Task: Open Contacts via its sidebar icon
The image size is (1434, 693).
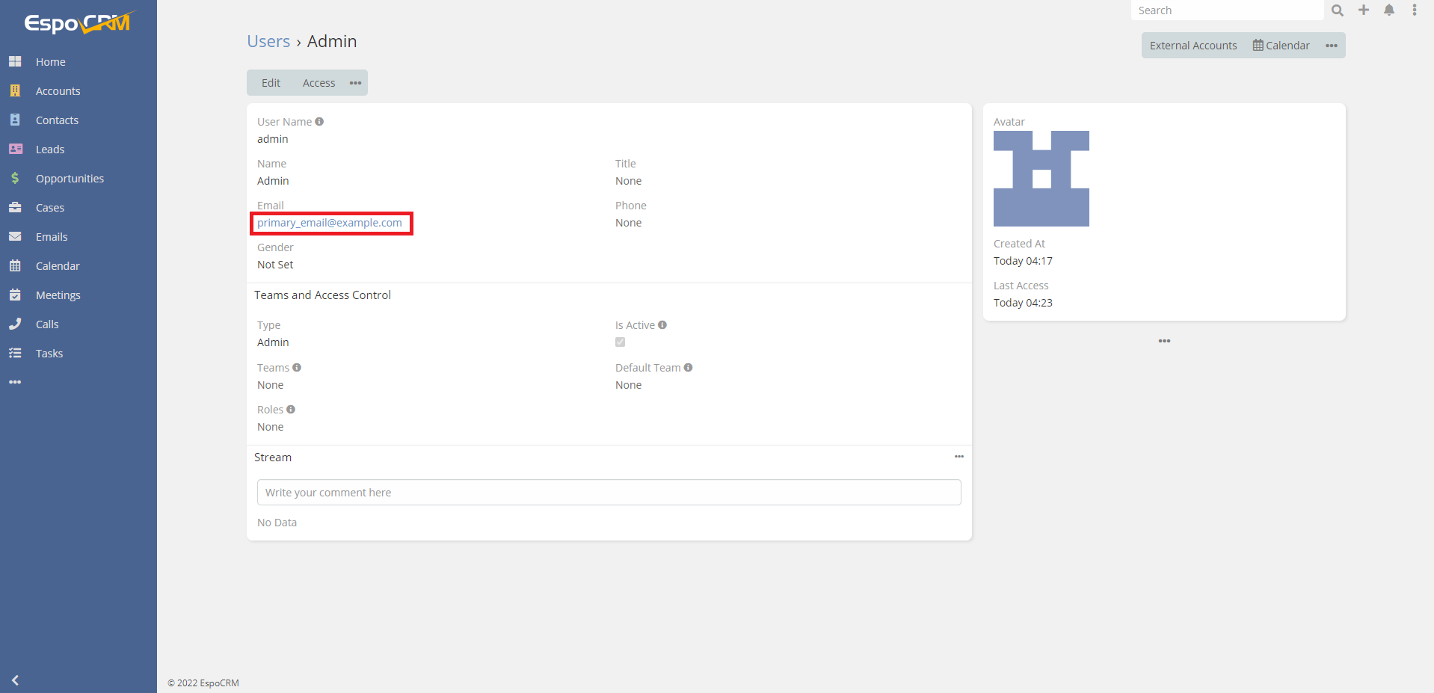Action: tap(16, 120)
